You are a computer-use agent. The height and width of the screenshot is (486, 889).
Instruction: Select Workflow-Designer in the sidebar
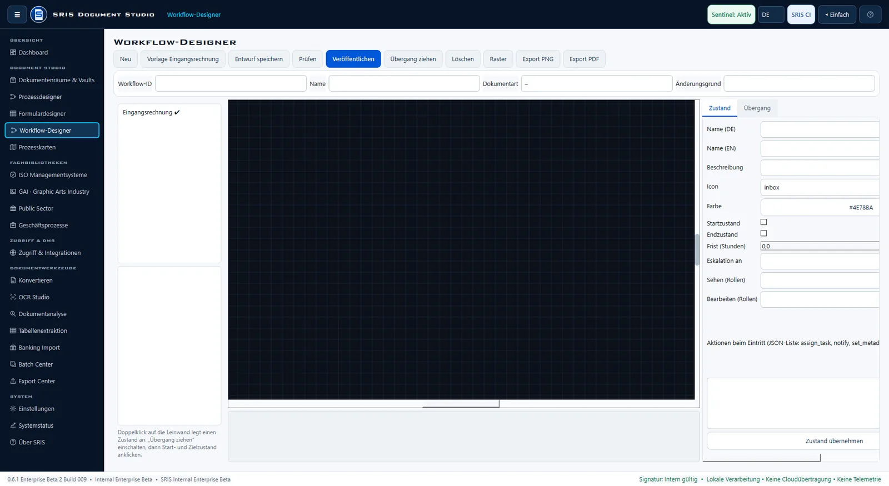coord(52,131)
